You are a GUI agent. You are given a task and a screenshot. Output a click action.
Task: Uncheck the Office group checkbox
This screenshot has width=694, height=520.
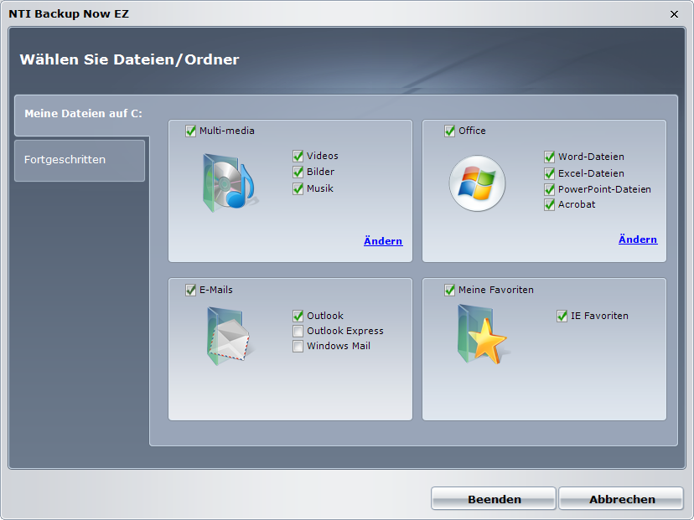pos(450,131)
